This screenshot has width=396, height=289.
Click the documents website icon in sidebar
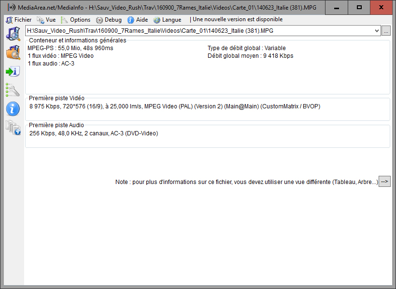(x=14, y=128)
